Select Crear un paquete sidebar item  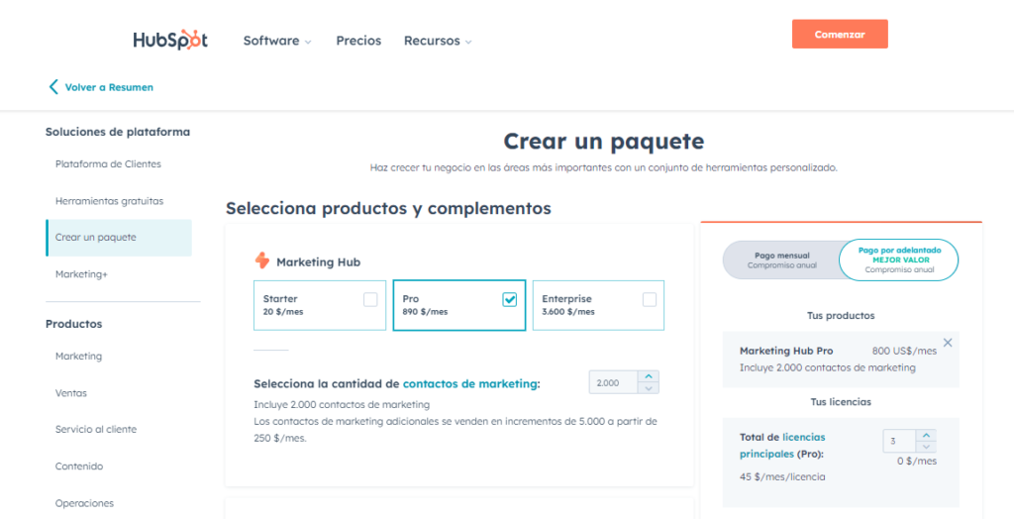coord(119,238)
